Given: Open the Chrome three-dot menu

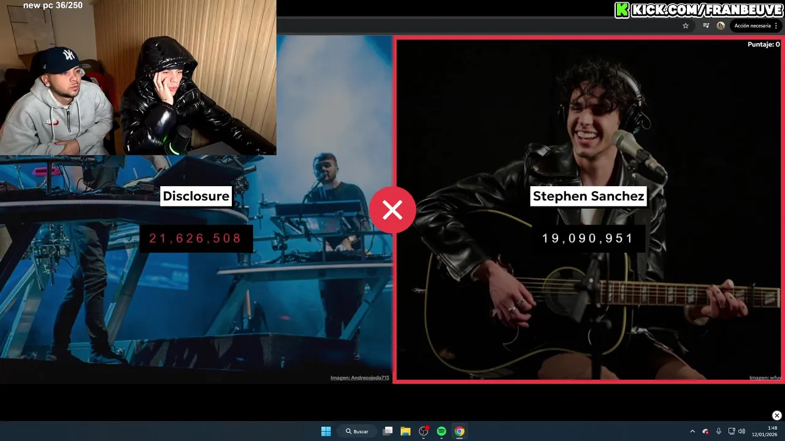Looking at the screenshot, I should tap(776, 26).
